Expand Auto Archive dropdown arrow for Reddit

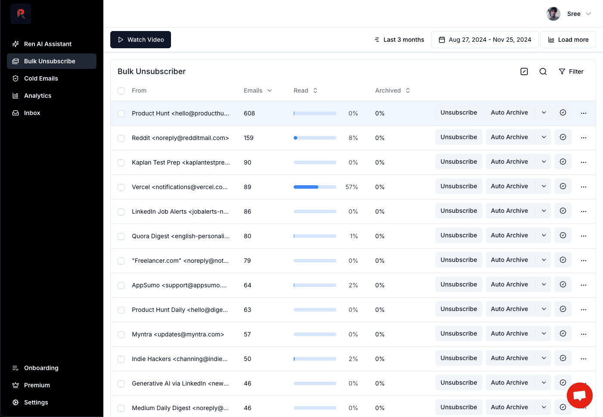[x=544, y=137]
